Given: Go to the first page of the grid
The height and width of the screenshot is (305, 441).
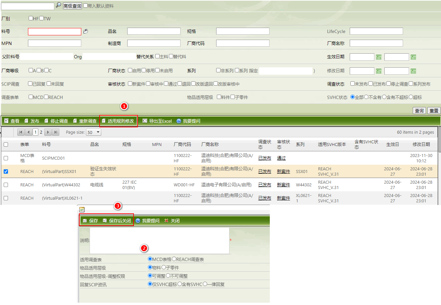Looking at the screenshot, I should coord(21,132).
